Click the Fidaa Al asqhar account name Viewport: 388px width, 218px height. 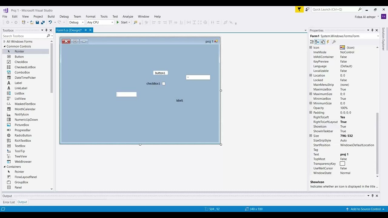click(365, 17)
